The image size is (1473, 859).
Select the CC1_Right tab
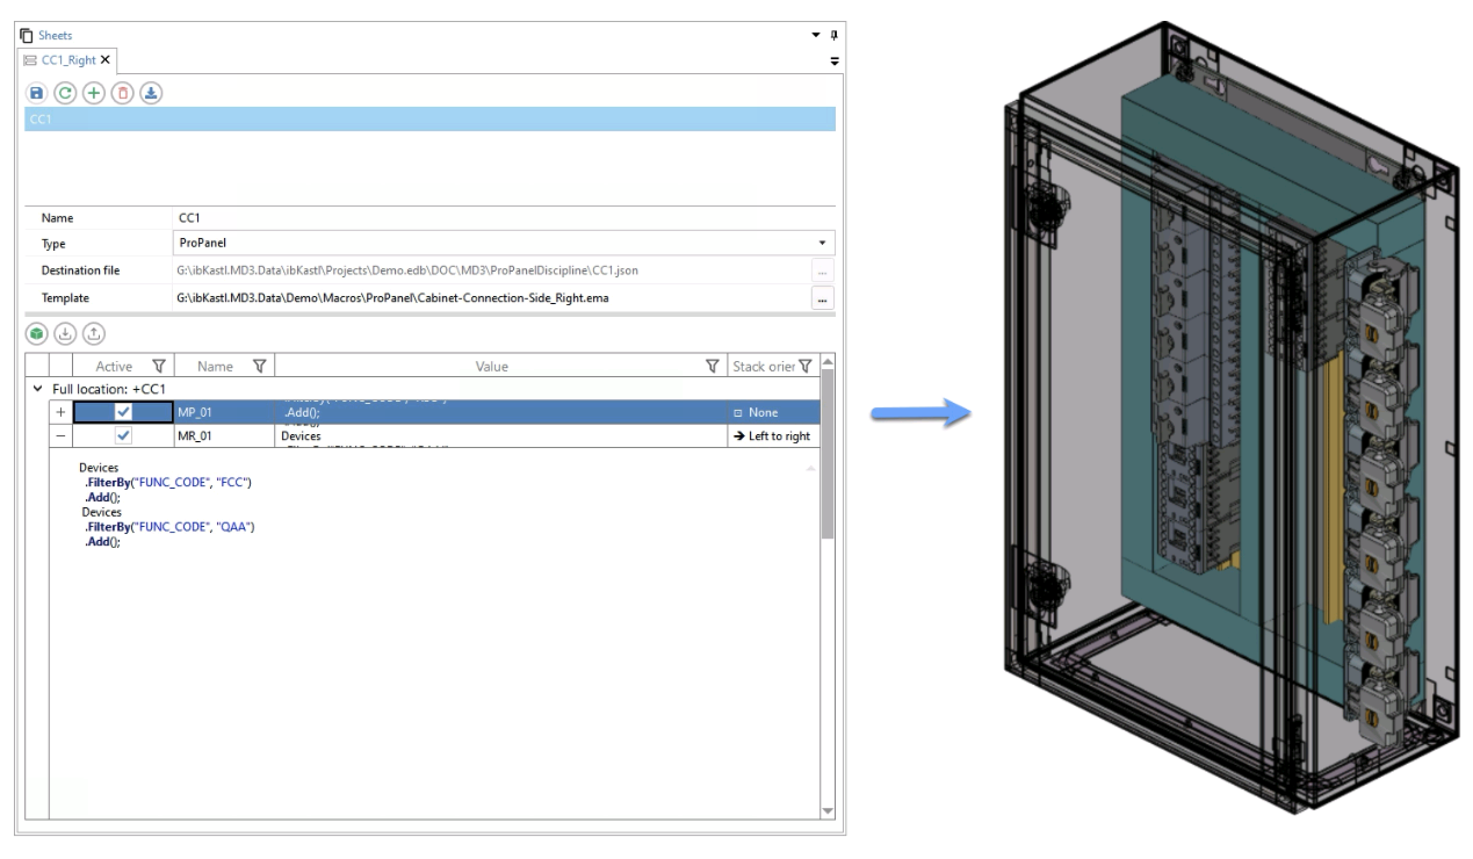68,60
